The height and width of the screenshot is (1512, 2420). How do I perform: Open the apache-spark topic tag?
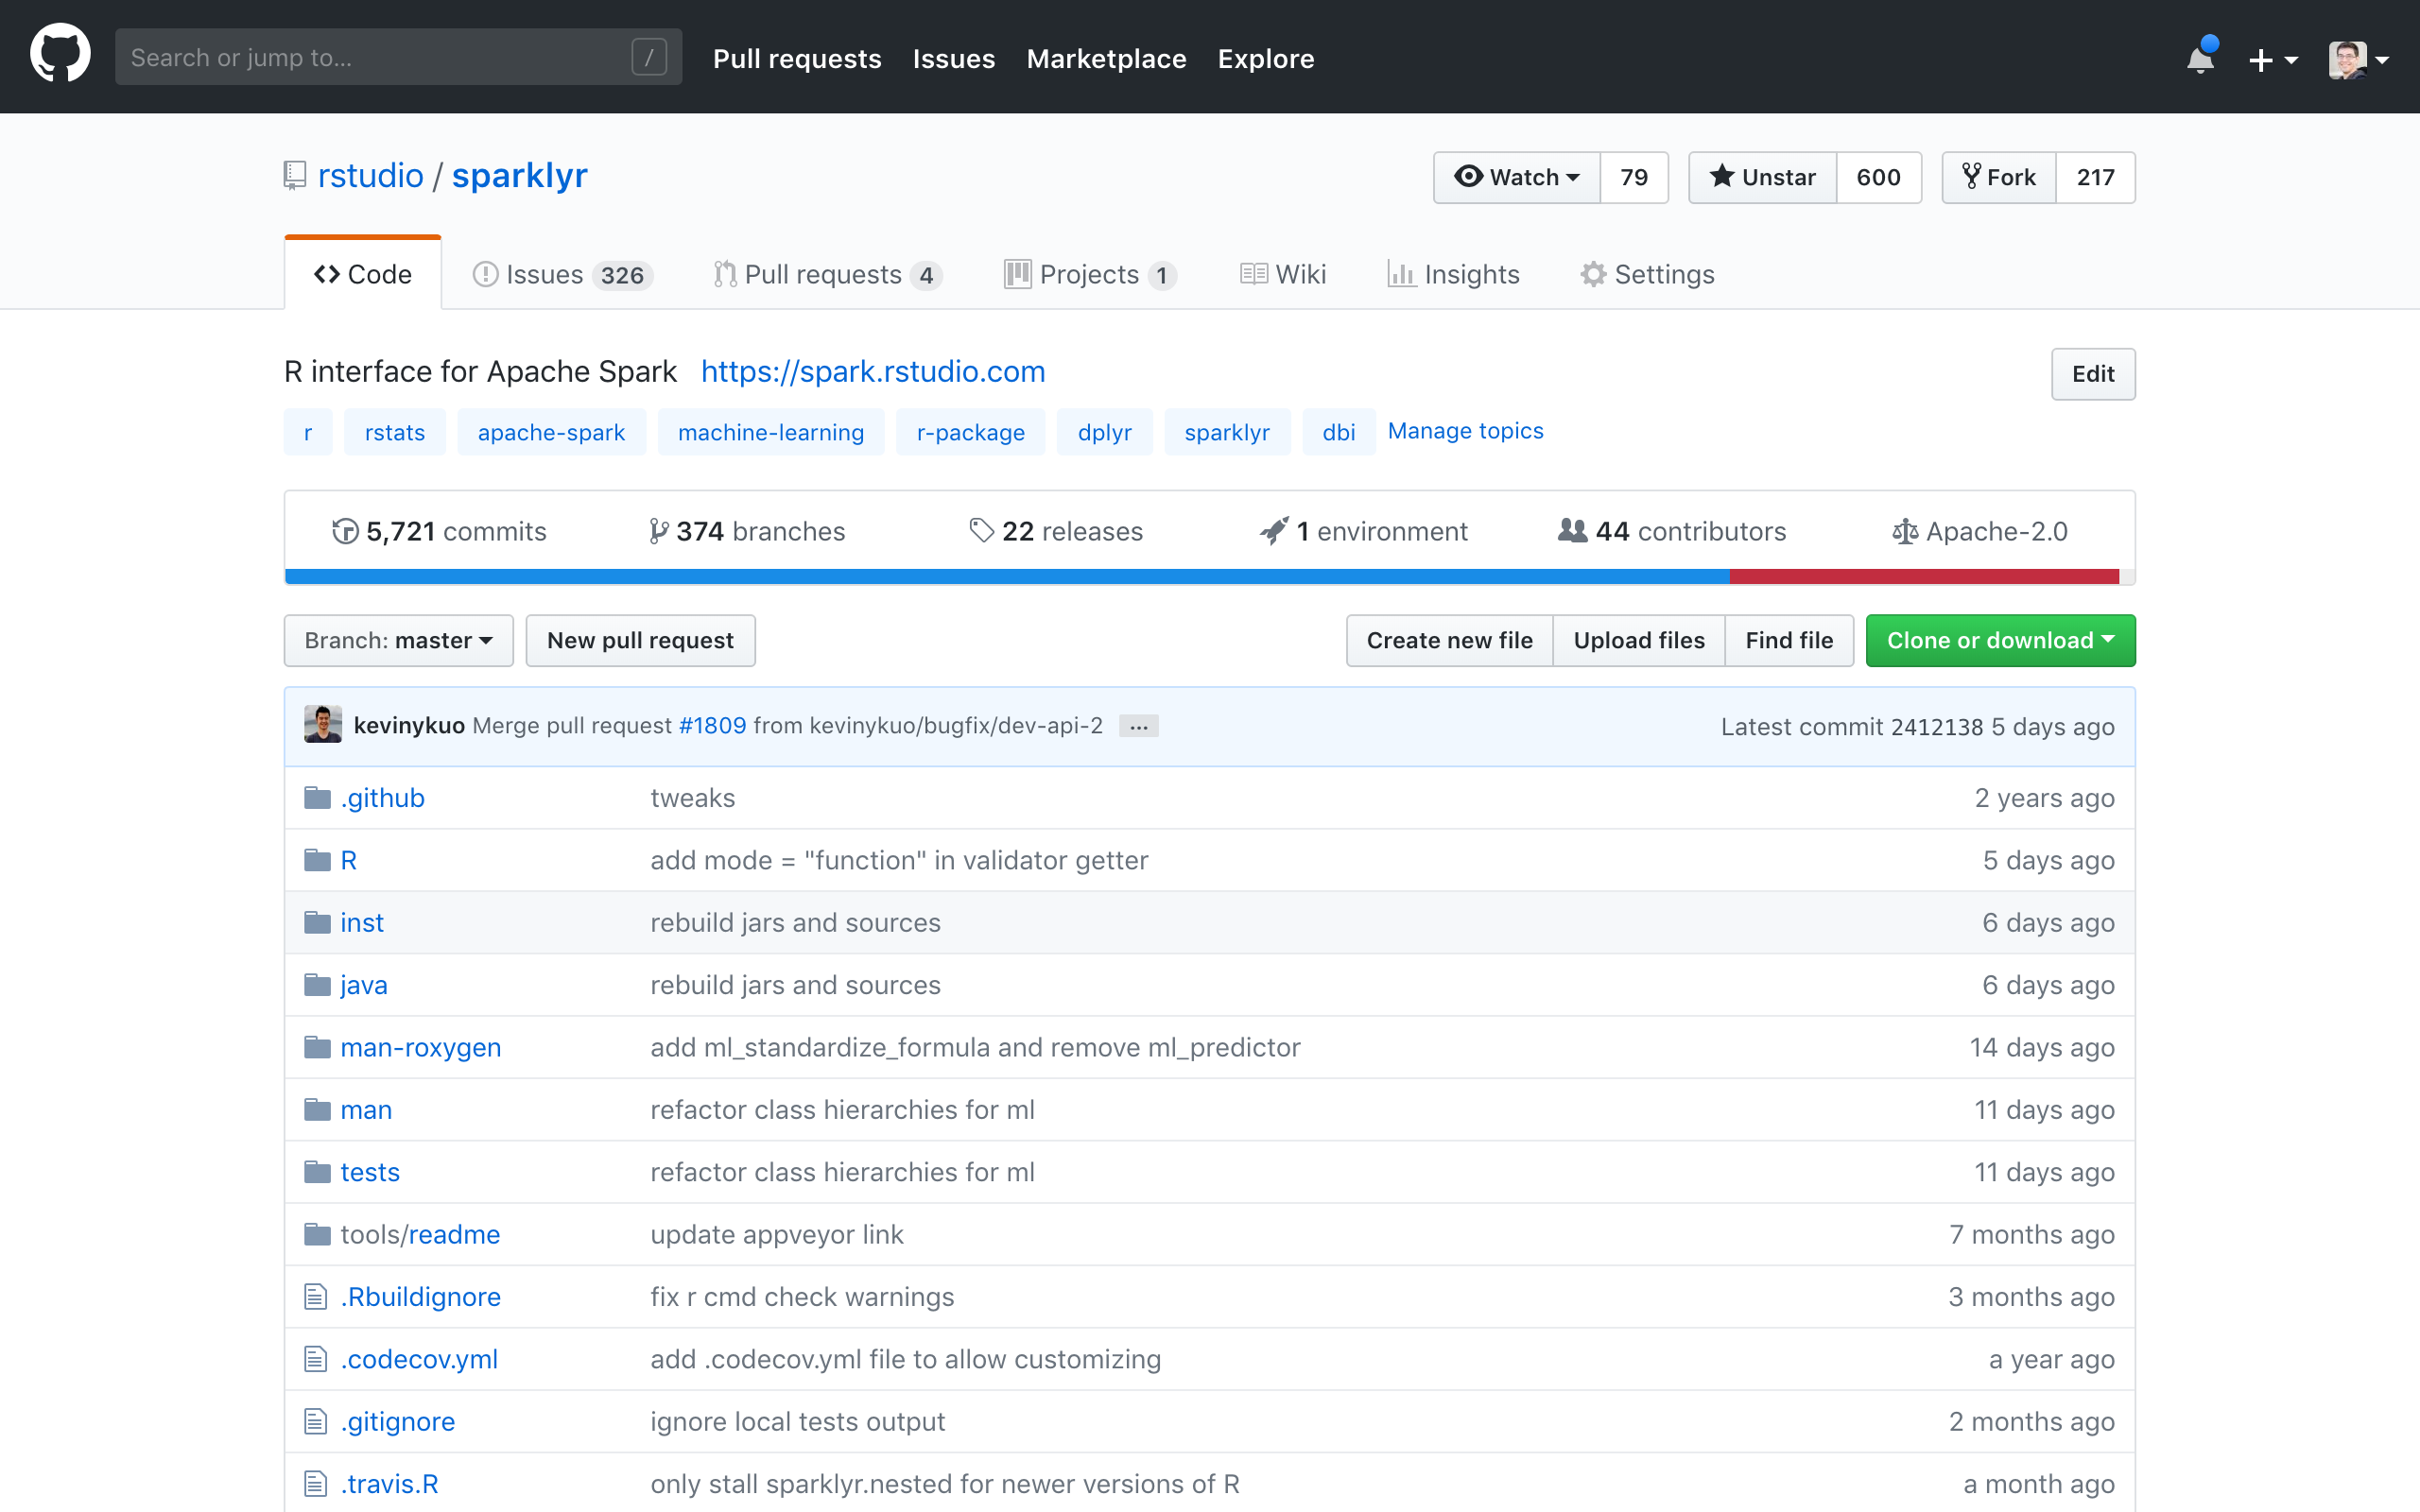pyautogui.click(x=551, y=432)
